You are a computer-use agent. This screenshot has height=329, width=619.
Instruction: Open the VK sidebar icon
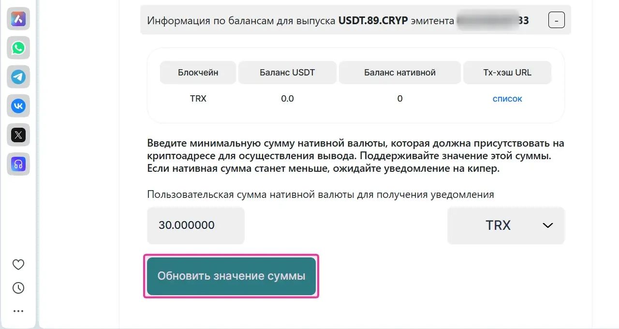click(x=18, y=106)
